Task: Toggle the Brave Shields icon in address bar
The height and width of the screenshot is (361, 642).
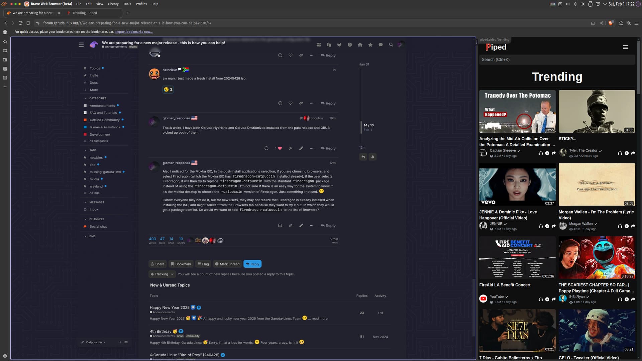Action: point(611,23)
